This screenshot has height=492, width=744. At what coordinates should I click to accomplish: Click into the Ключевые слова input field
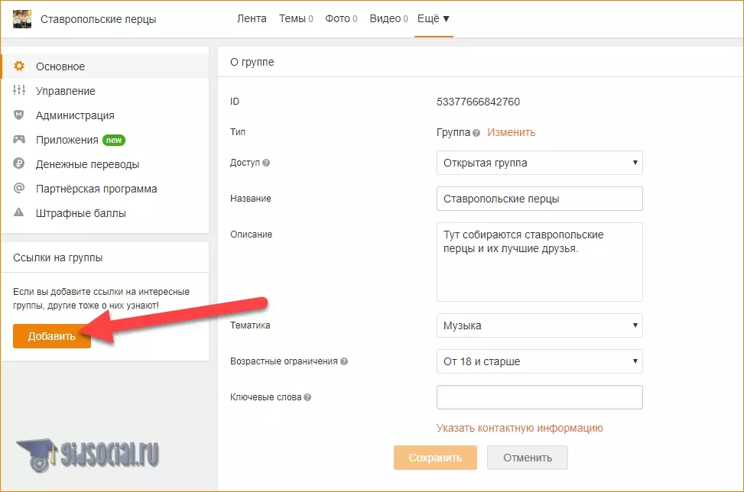tap(539, 397)
